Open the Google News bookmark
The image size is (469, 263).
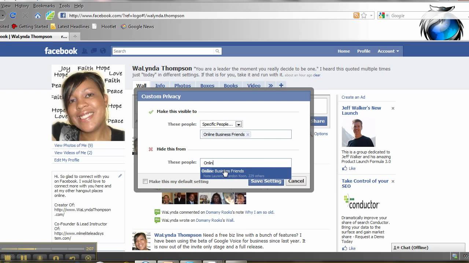click(137, 26)
